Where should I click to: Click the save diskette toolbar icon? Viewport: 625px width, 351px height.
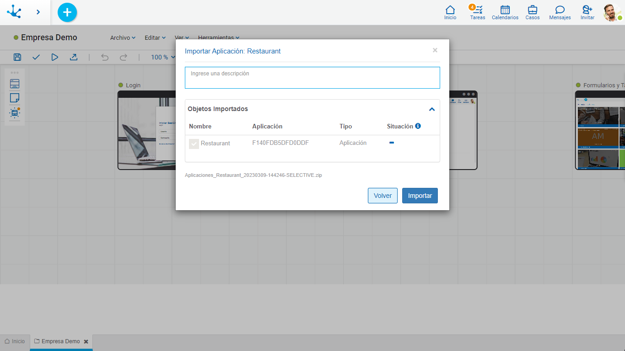17,57
